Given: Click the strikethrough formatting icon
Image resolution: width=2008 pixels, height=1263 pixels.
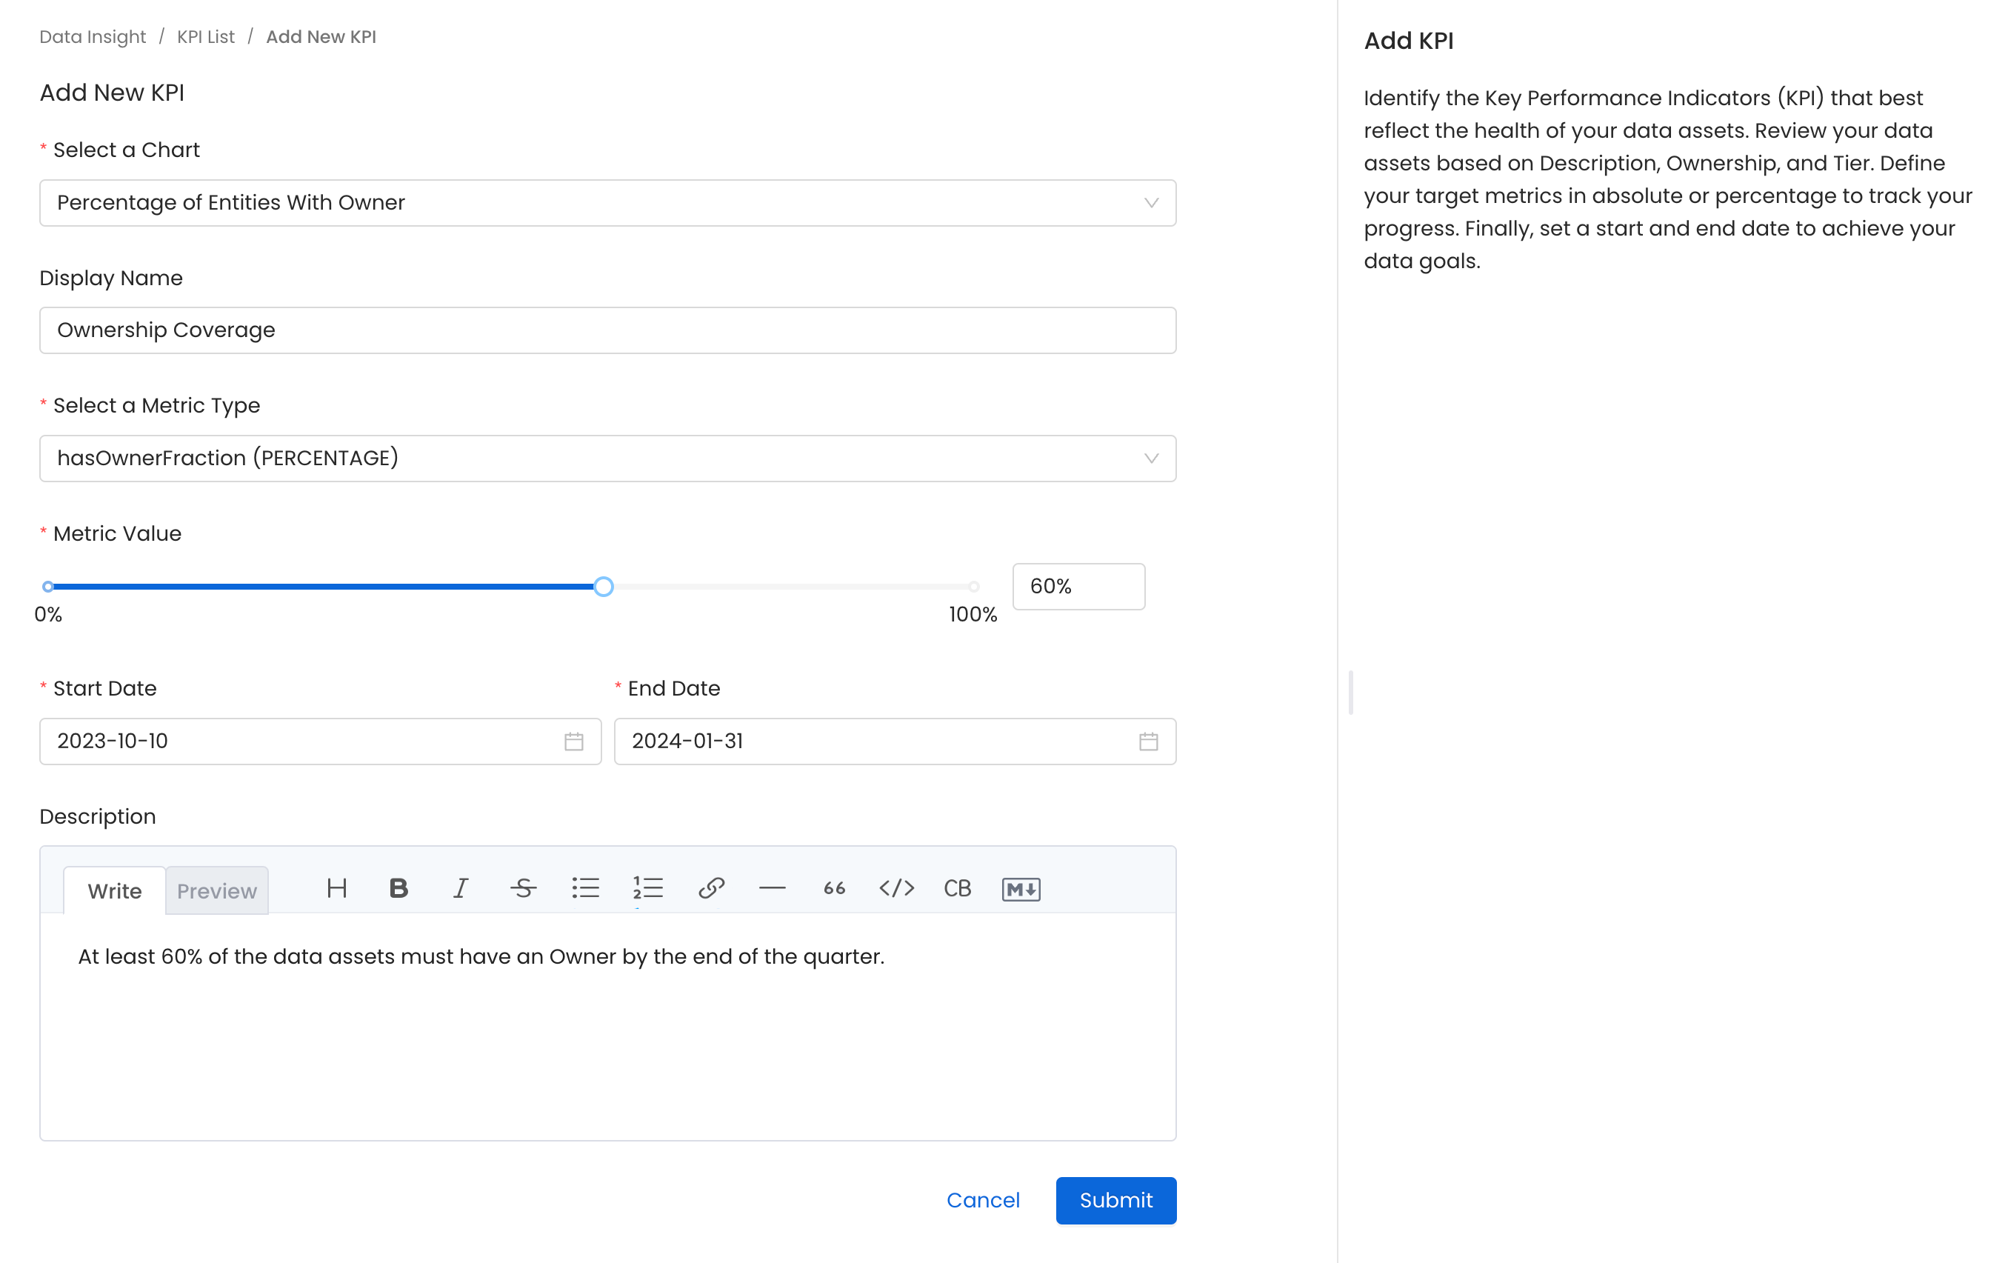Looking at the screenshot, I should click(x=522, y=889).
